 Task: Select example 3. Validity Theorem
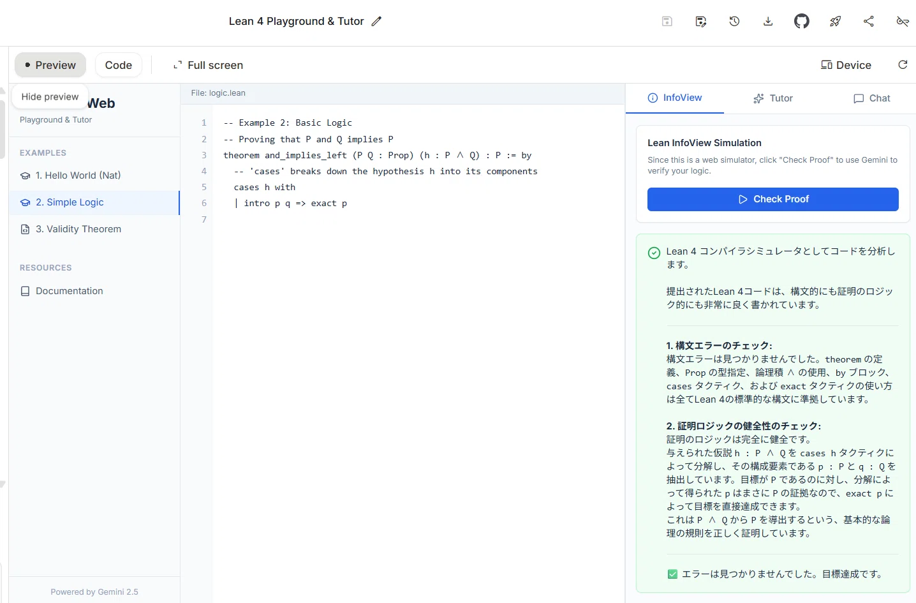tap(94, 229)
